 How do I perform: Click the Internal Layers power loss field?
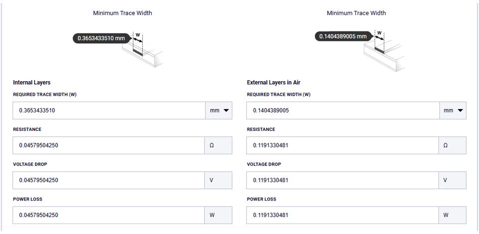pyautogui.click(x=109, y=215)
